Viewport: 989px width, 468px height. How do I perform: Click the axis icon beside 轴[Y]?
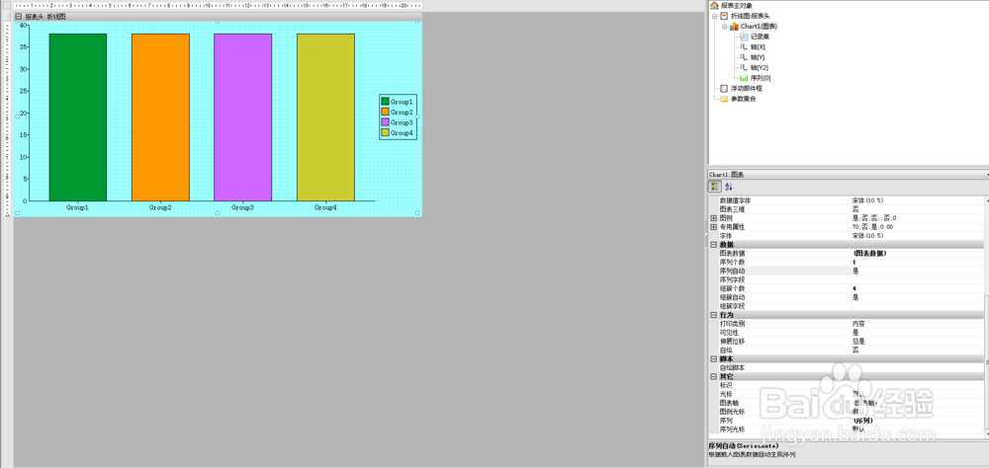[744, 57]
